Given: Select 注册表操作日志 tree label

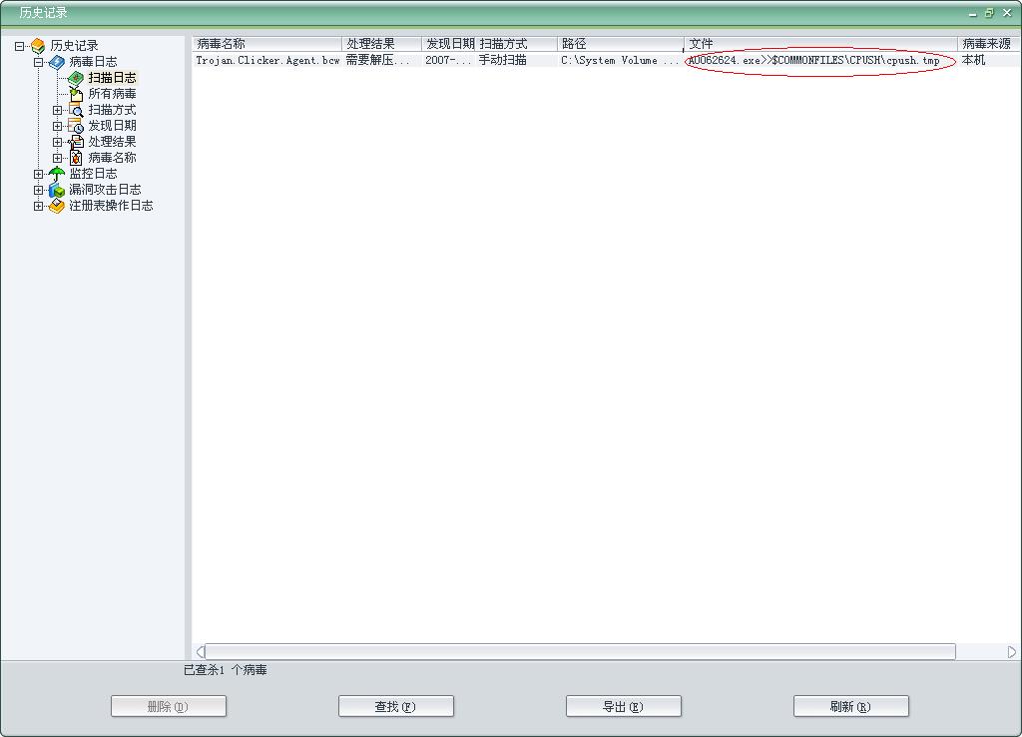Looking at the screenshot, I should 111,206.
